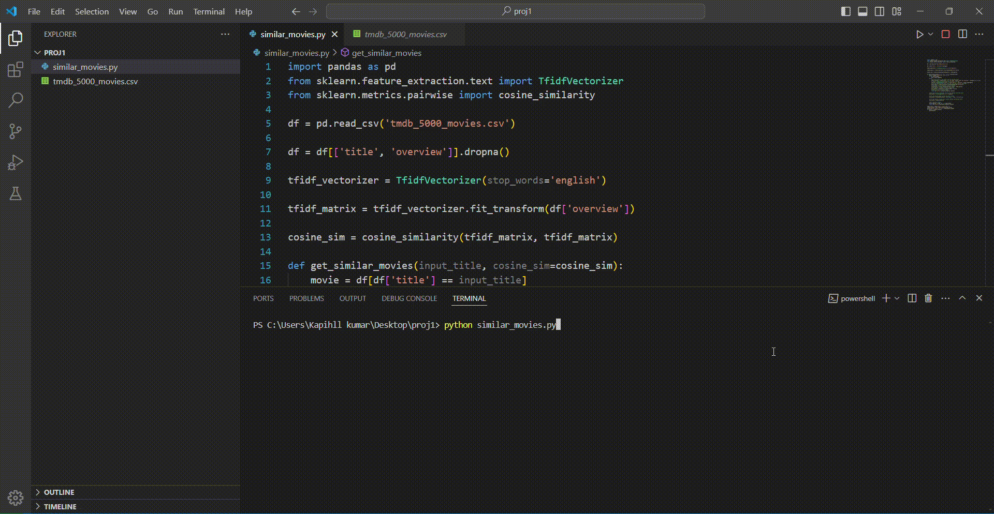Click line number 15 in gutter
Viewport: 994px width, 514px height.
[x=265, y=265]
